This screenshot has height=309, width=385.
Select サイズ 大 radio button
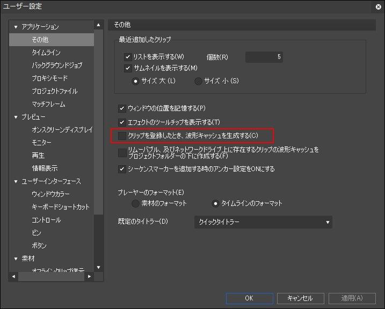135,81
